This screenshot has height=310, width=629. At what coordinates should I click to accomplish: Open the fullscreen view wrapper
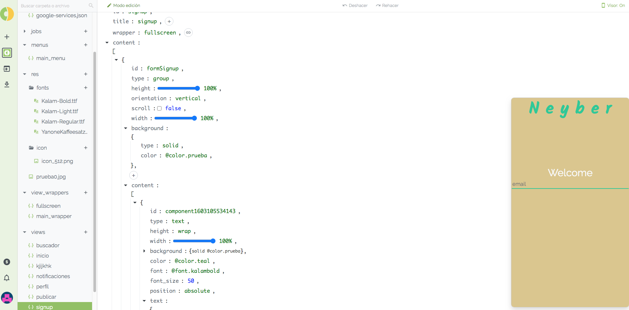(x=48, y=206)
